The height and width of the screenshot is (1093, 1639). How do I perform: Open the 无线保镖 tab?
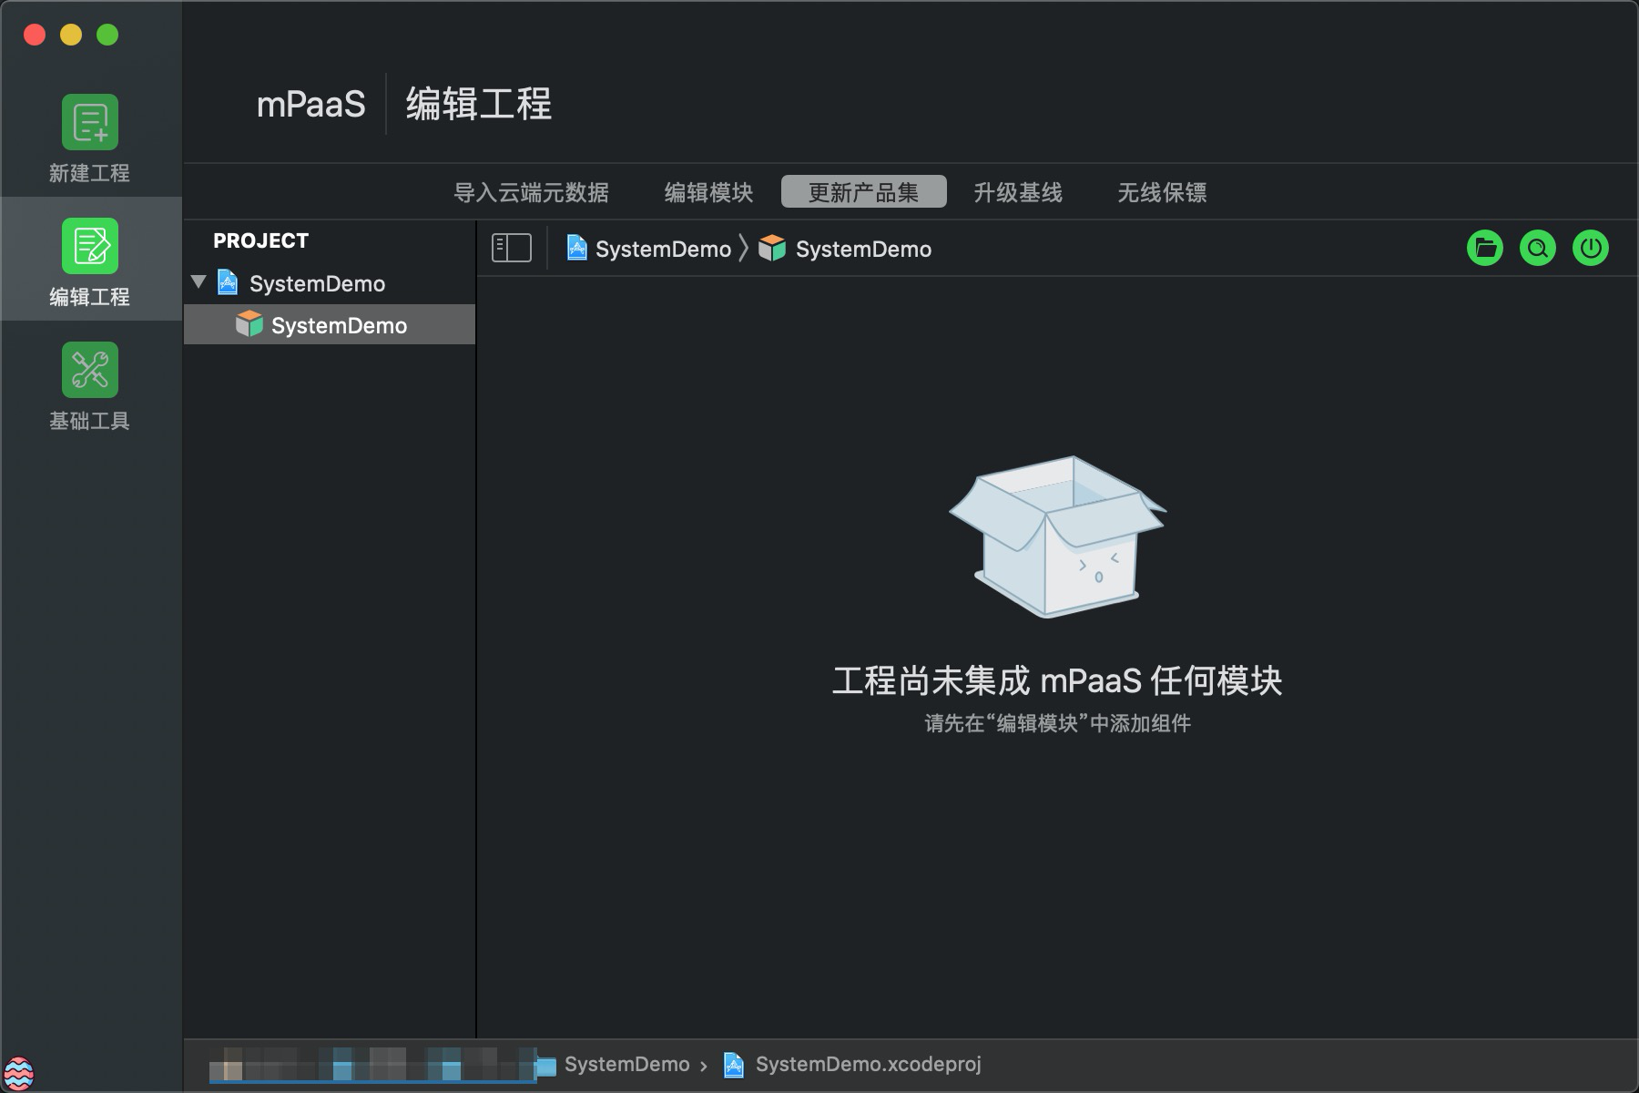point(1162,193)
